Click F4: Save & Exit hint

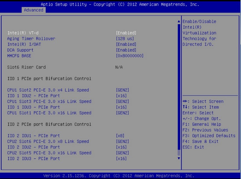pos(200,142)
